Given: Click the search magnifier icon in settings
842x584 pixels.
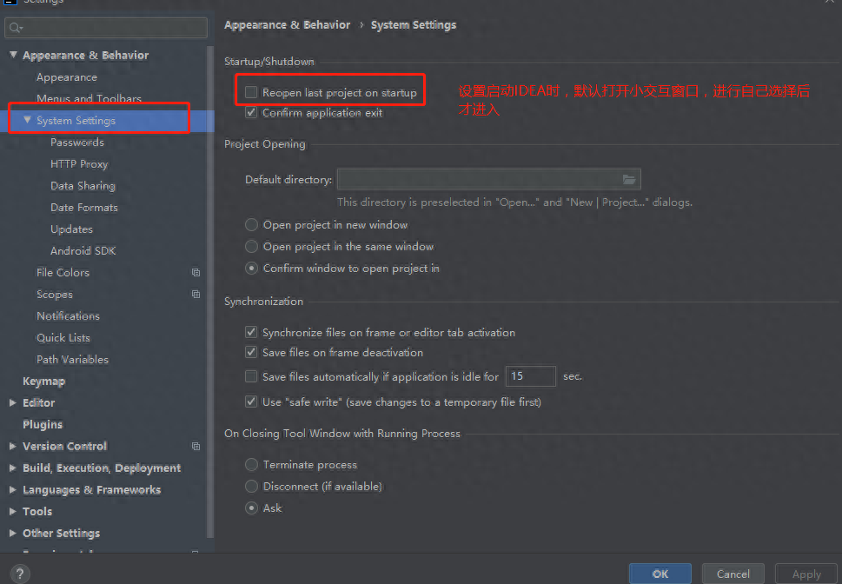Looking at the screenshot, I should pos(15,28).
